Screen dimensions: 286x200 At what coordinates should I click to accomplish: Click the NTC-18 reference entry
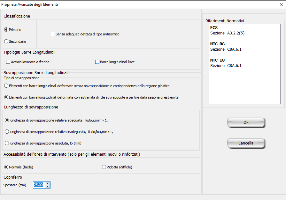(217, 60)
